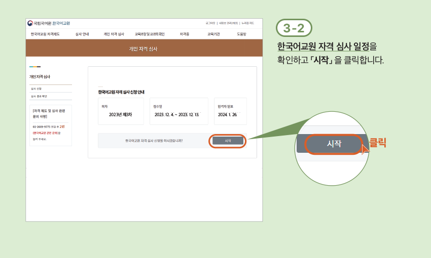Open 내정보 관리 link at top
431x258 pixels.
228,23
